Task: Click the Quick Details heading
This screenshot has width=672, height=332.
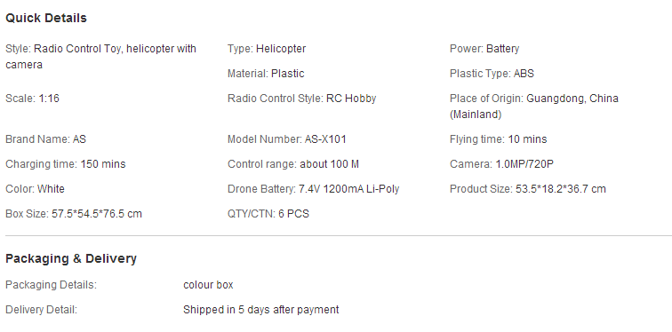Action: [x=46, y=18]
